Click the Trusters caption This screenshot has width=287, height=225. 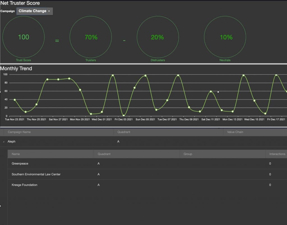[91, 60]
